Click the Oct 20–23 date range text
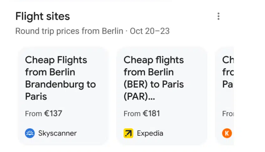The width and height of the screenshot is (265, 152). click(x=150, y=31)
